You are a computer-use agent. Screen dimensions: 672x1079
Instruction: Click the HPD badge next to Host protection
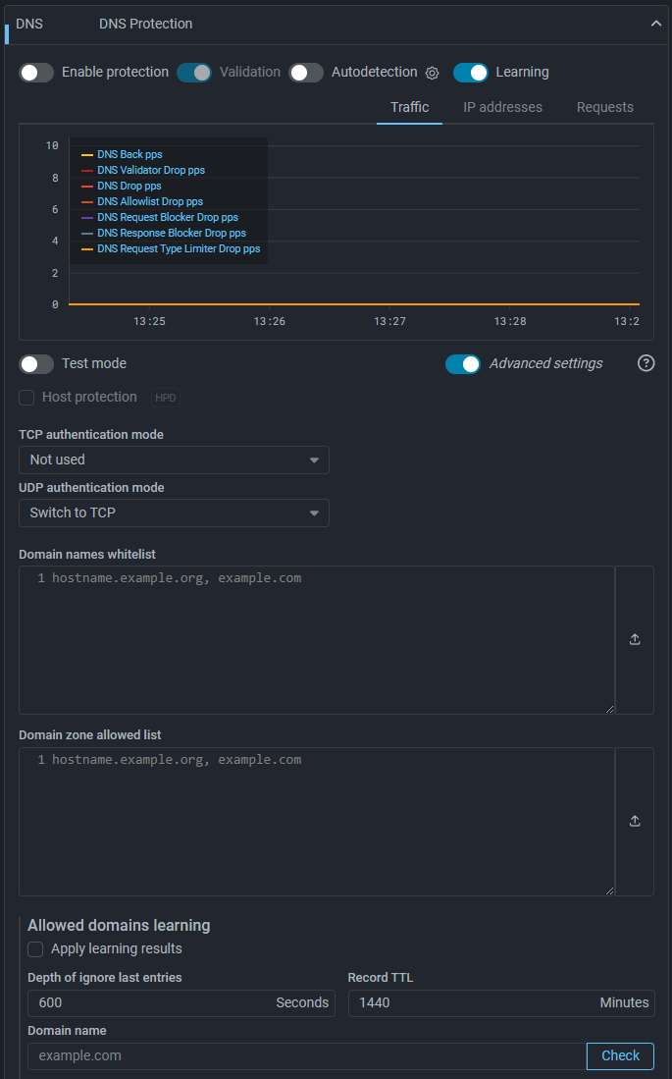click(x=166, y=398)
